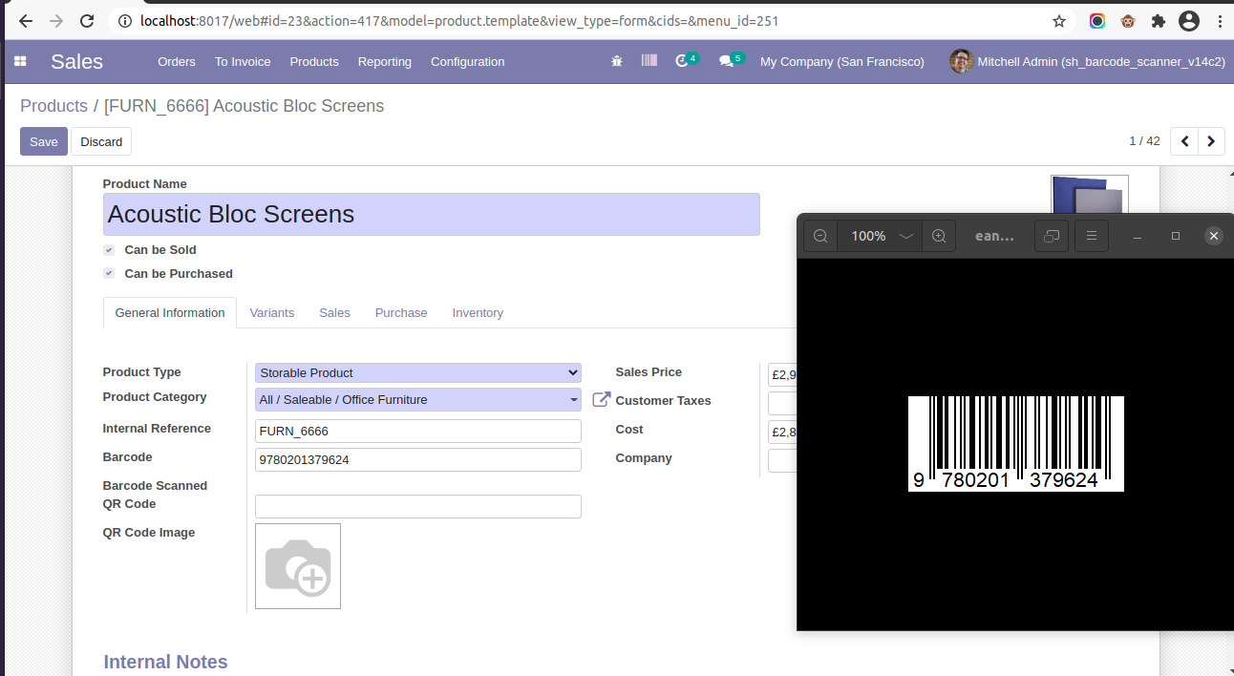Screen dimensions: 1234x676
Task: Go to previous record arrow
Action: pos(1184,141)
